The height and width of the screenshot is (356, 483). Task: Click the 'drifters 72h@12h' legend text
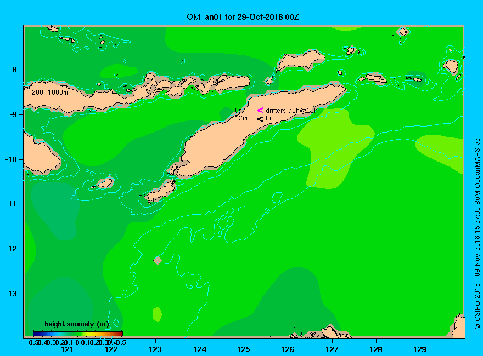click(x=291, y=111)
